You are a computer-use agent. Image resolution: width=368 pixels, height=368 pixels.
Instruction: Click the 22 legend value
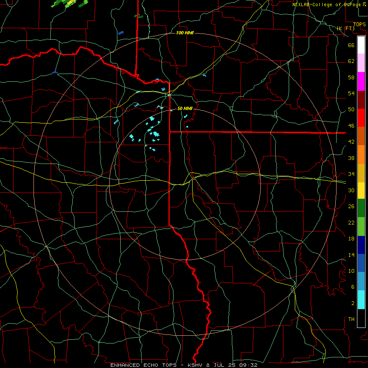(x=351, y=222)
